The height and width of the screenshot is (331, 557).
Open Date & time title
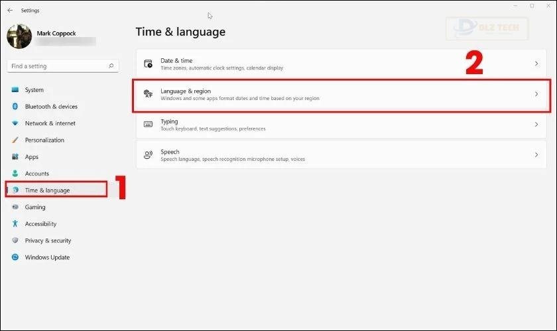point(176,61)
